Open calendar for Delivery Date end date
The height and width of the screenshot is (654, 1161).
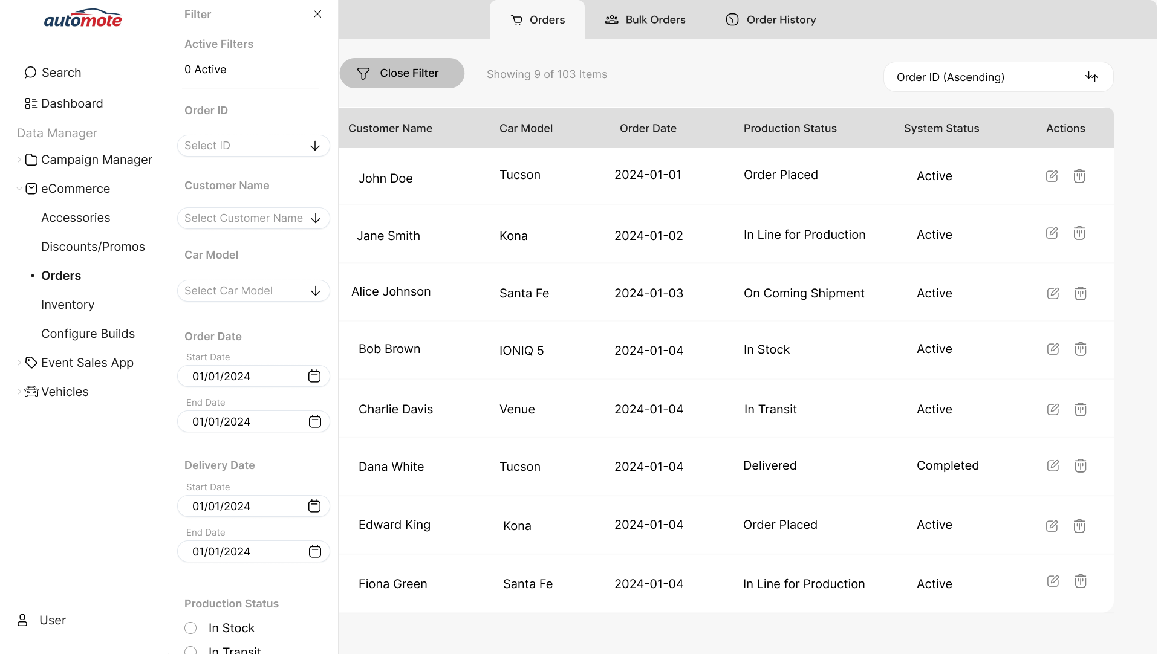(x=315, y=551)
